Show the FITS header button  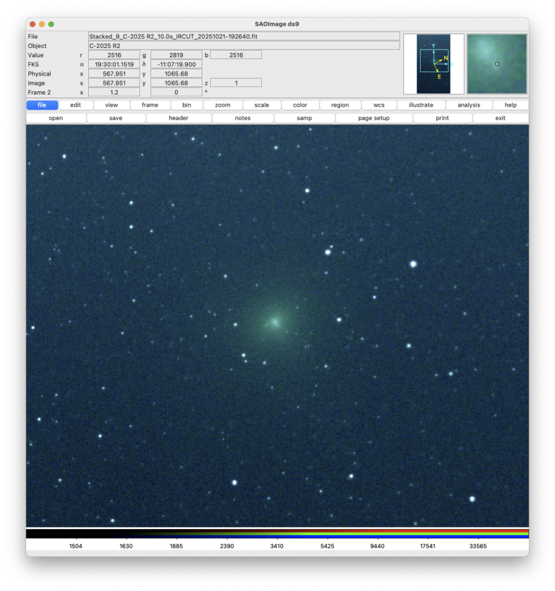coord(178,118)
